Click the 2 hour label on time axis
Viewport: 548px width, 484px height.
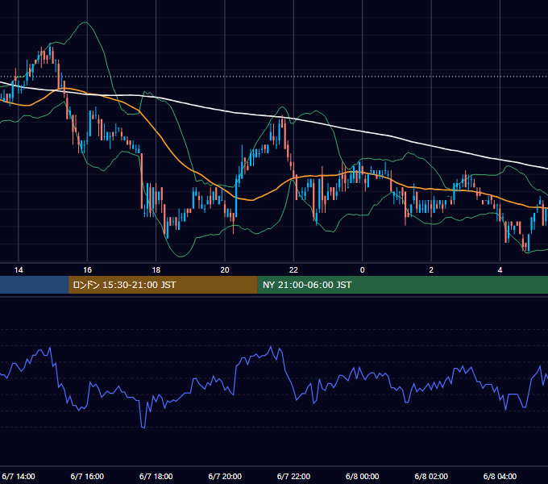(431, 270)
